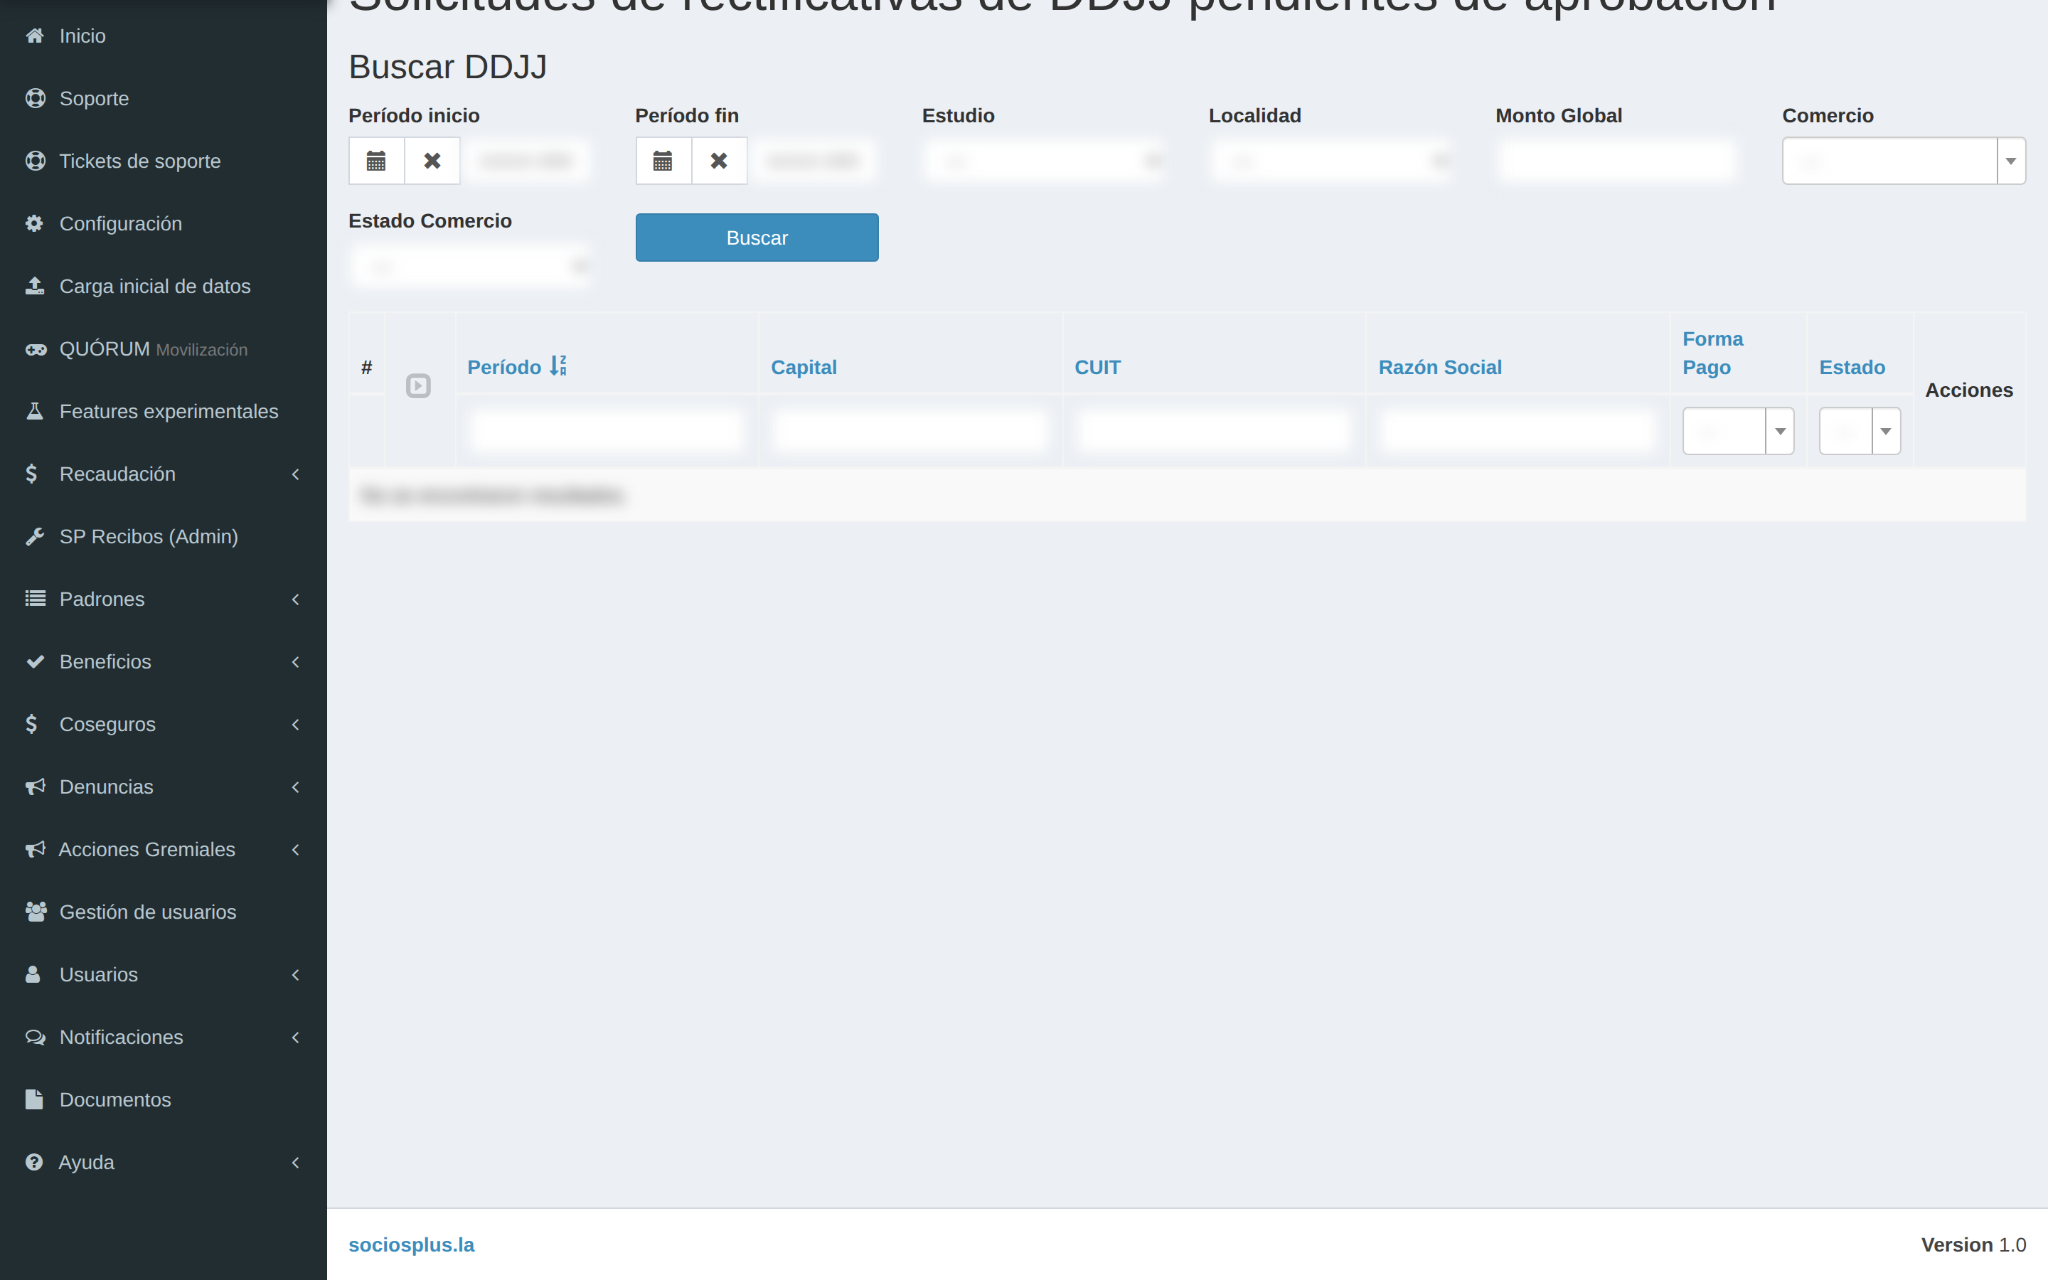This screenshot has width=2048, height=1280.
Task: Expand the Beneficios submenu
Action: point(164,662)
